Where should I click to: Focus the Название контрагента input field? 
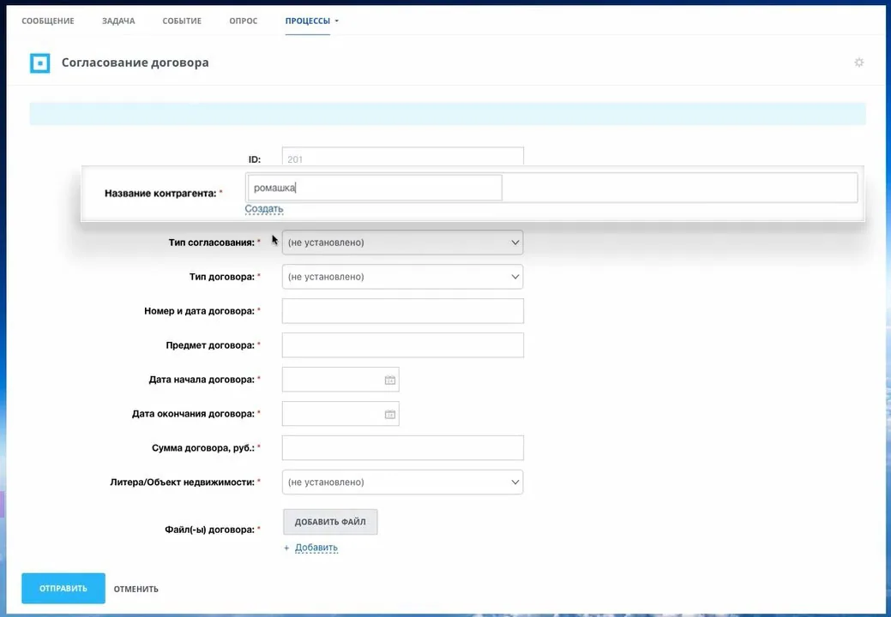coord(375,188)
